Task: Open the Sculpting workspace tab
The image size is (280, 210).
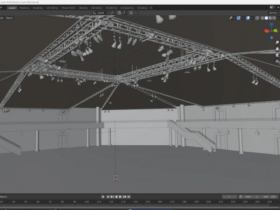Action: coord(38,8)
